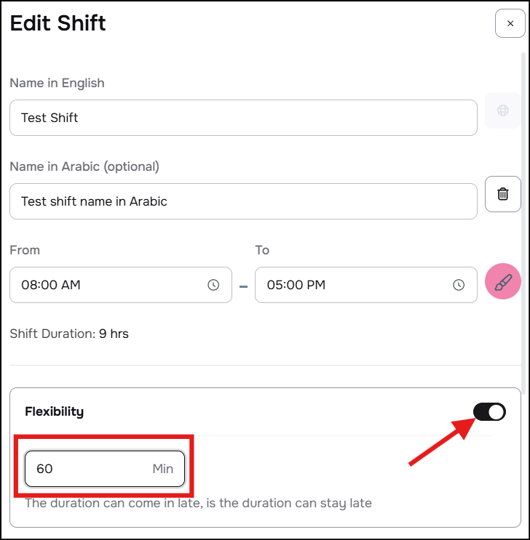Click the clock icon in To field
This screenshot has height=540, width=530.
click(459, 285)
